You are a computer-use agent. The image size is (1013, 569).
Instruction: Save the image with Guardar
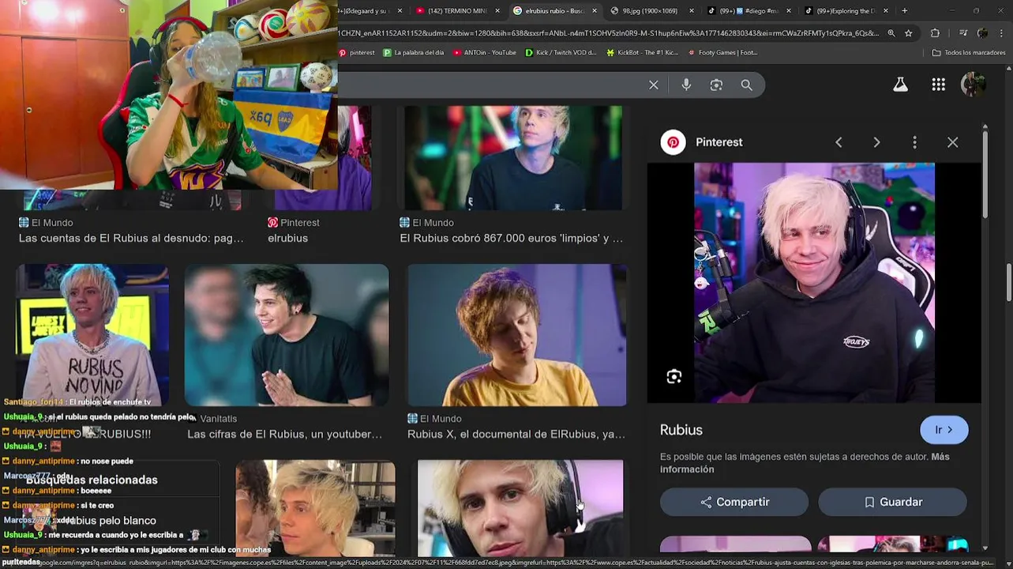(892, 502)
